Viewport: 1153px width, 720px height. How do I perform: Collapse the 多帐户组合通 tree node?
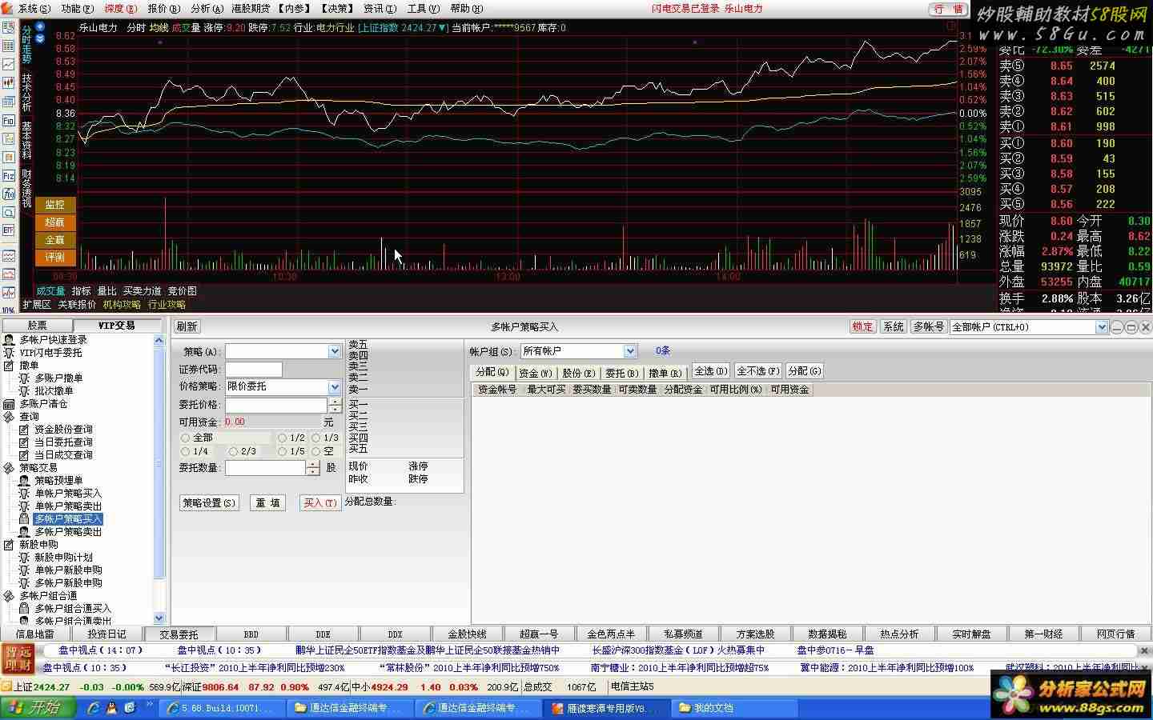click(x=9, y=596)
